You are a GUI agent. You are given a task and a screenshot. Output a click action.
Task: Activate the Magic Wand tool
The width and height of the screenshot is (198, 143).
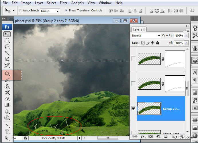click(x=7, y=53)
